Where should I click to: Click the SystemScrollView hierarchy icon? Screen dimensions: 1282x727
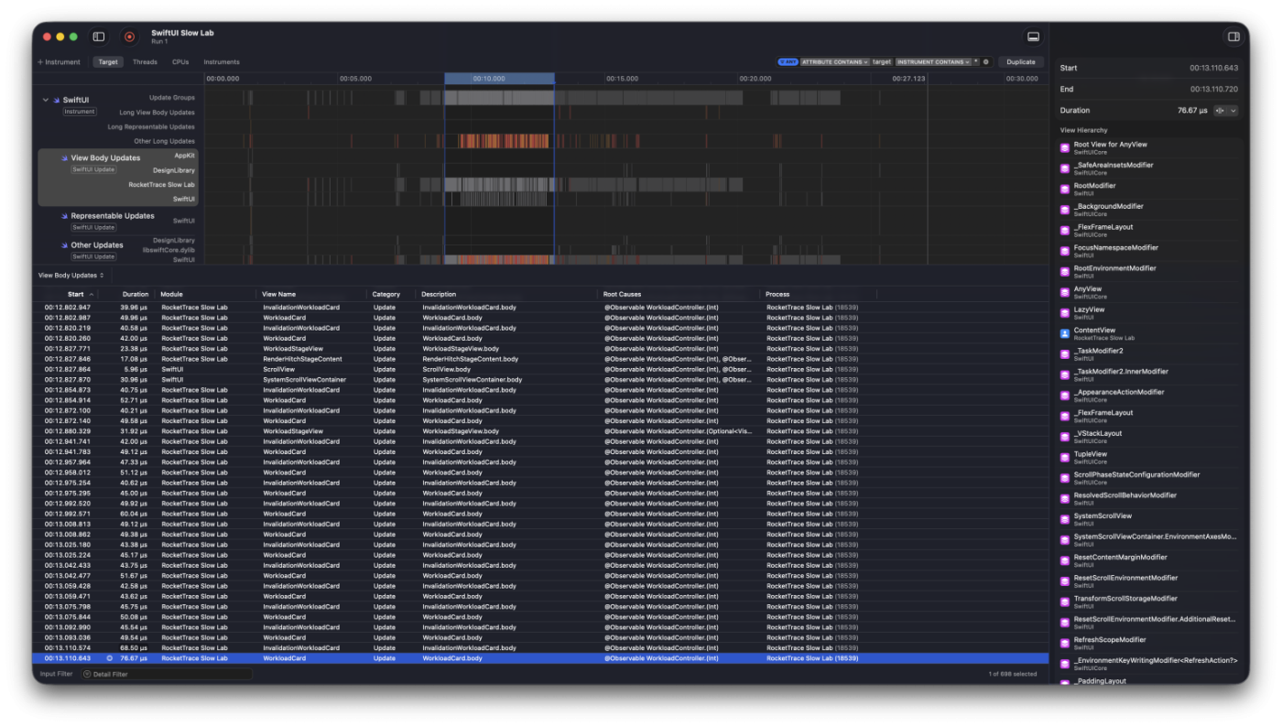[1065, 519]
